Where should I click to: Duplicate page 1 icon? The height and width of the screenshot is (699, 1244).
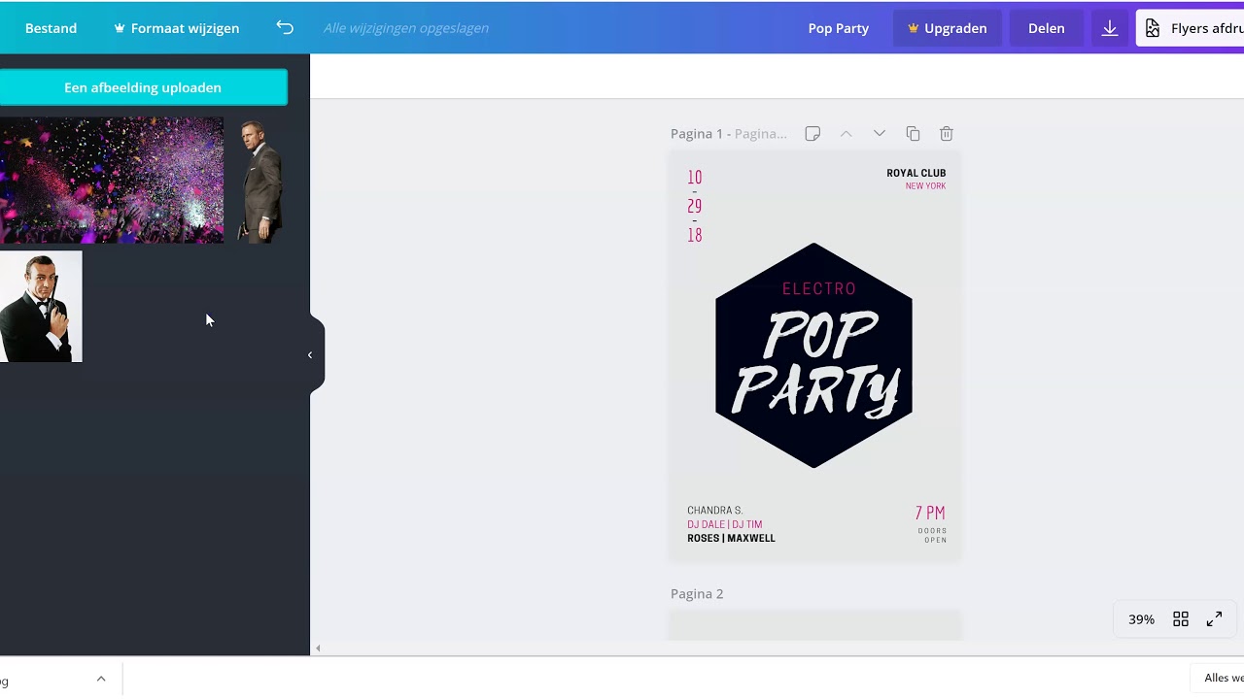(913, 134)
